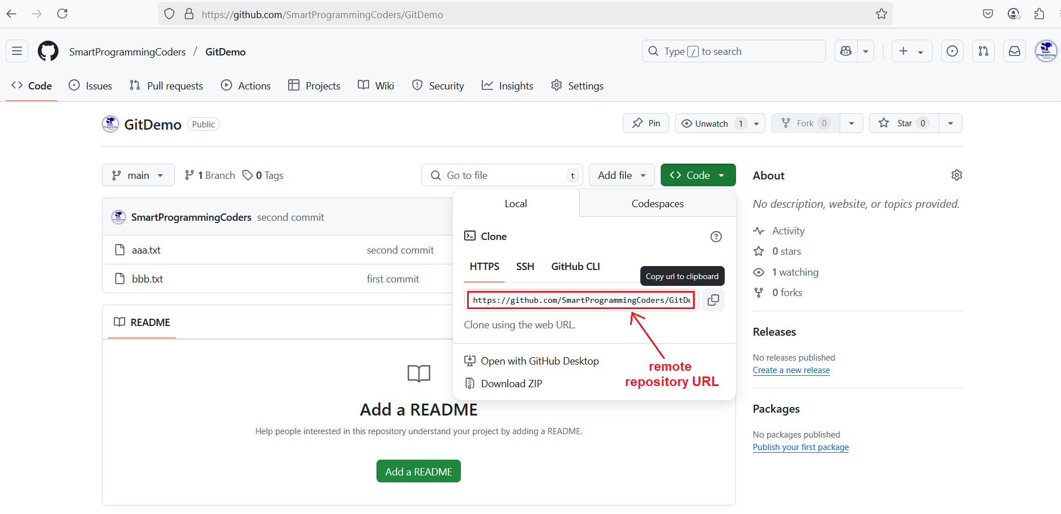Select the Local tab in clone panel
This screenshot has width=1061, height=514.
(516, 203)
